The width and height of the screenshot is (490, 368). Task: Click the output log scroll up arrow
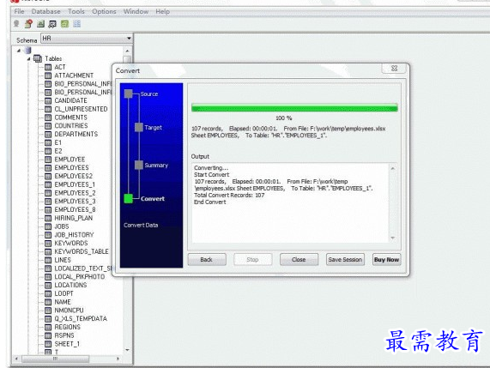click(x=393, y=168)
